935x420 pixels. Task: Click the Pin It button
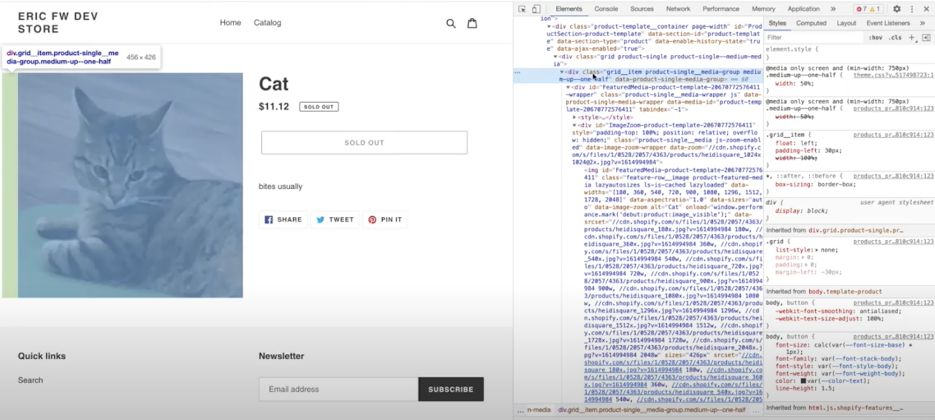(385, 220)
